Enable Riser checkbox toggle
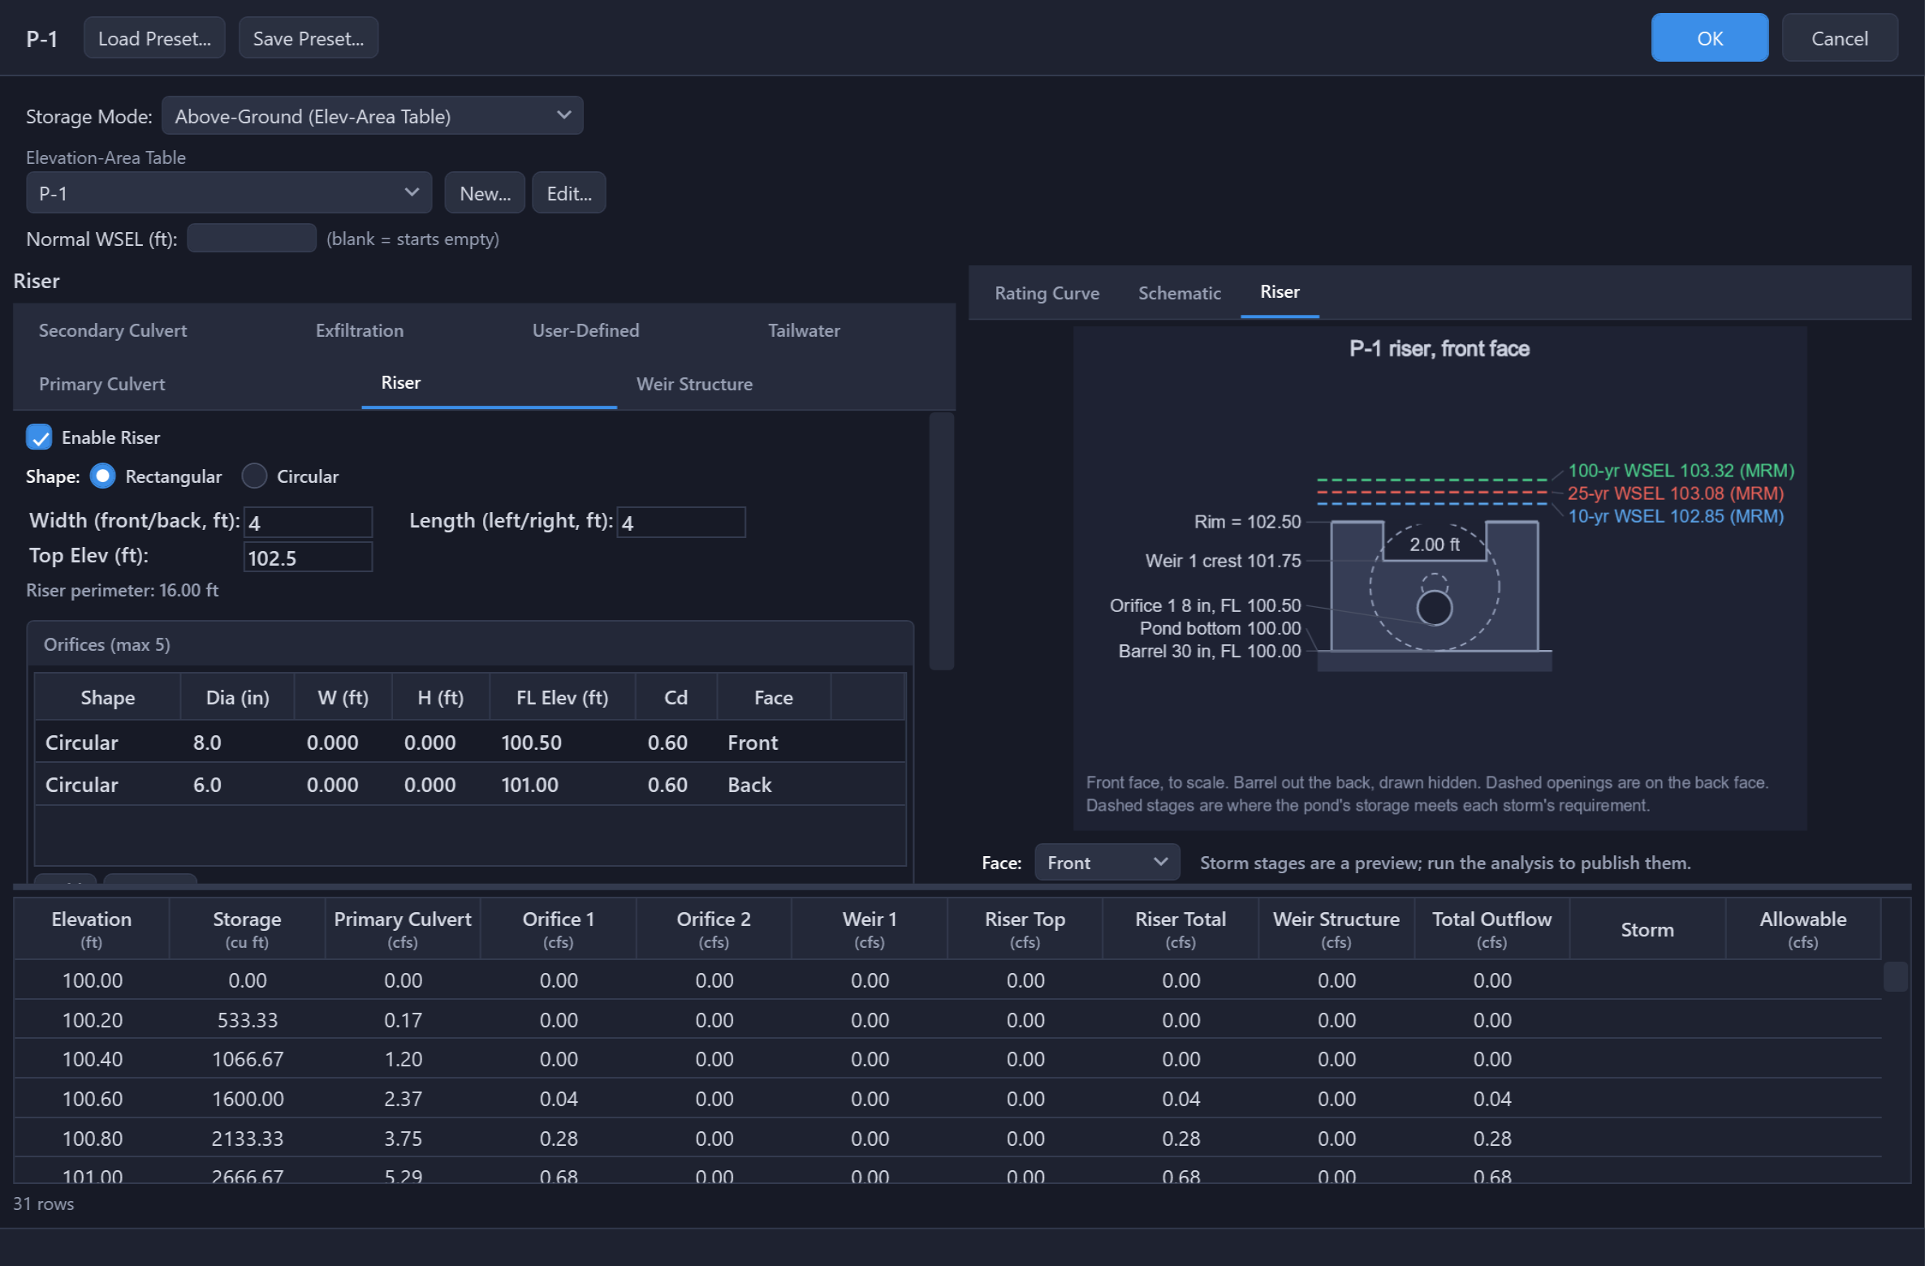Screen dimensions: 1925x1266 coord(39,437)
